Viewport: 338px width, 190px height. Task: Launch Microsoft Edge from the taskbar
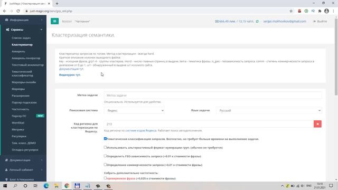click(x=46, y=186)
